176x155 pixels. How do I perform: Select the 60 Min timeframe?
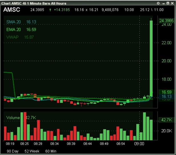click(50, 151)
